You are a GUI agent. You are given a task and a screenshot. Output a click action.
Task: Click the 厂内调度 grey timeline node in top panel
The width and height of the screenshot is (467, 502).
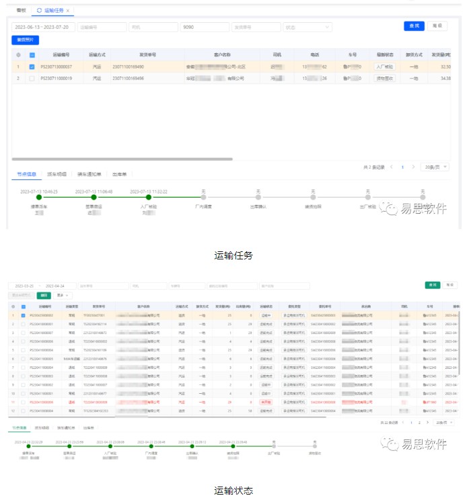click(203, 198)
